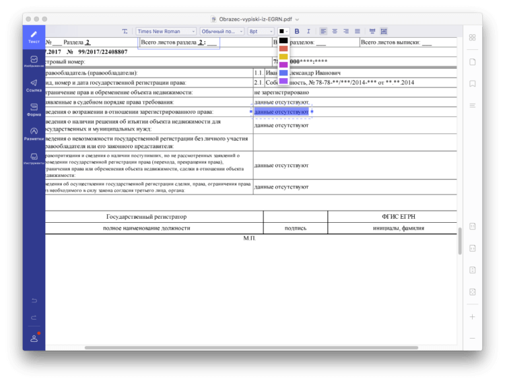Click the selected 'данные отсутствуют' text box

pyautogui.click(x=281, y=112)
